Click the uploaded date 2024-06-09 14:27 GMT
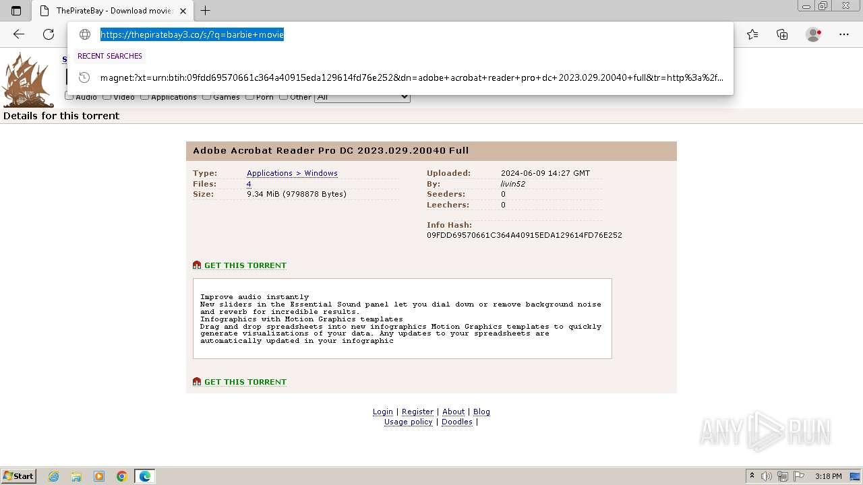The image size is (863, 485). coord(545,173)
